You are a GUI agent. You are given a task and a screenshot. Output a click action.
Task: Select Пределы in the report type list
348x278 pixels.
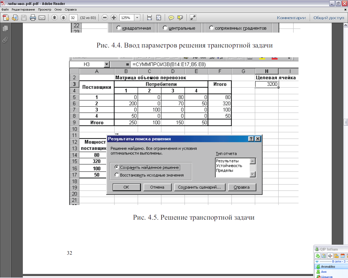pyautogui.click(x=225, y=170)
